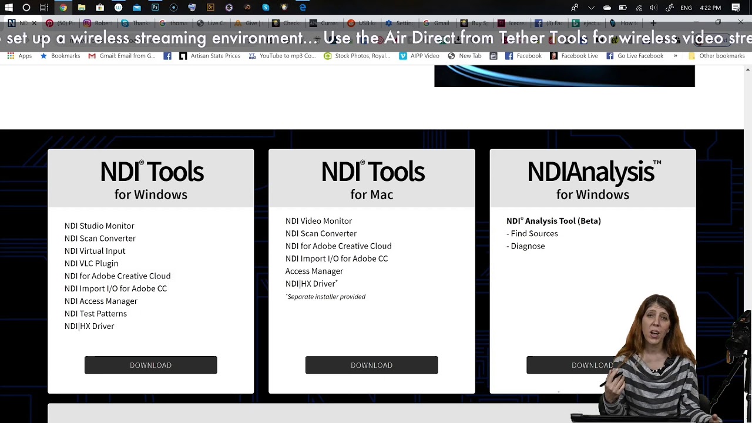
Task: Download NDI Tools for Mac
Action: click(x=371, y=365)
